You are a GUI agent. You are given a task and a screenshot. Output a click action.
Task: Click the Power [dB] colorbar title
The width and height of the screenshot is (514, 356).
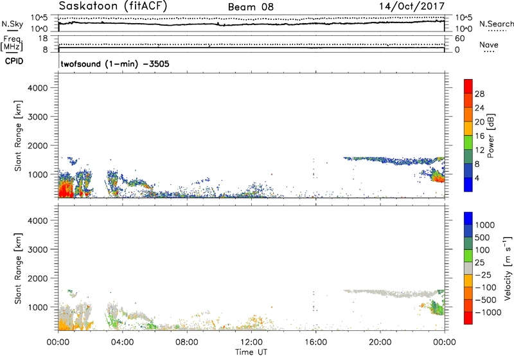(490, 136)
